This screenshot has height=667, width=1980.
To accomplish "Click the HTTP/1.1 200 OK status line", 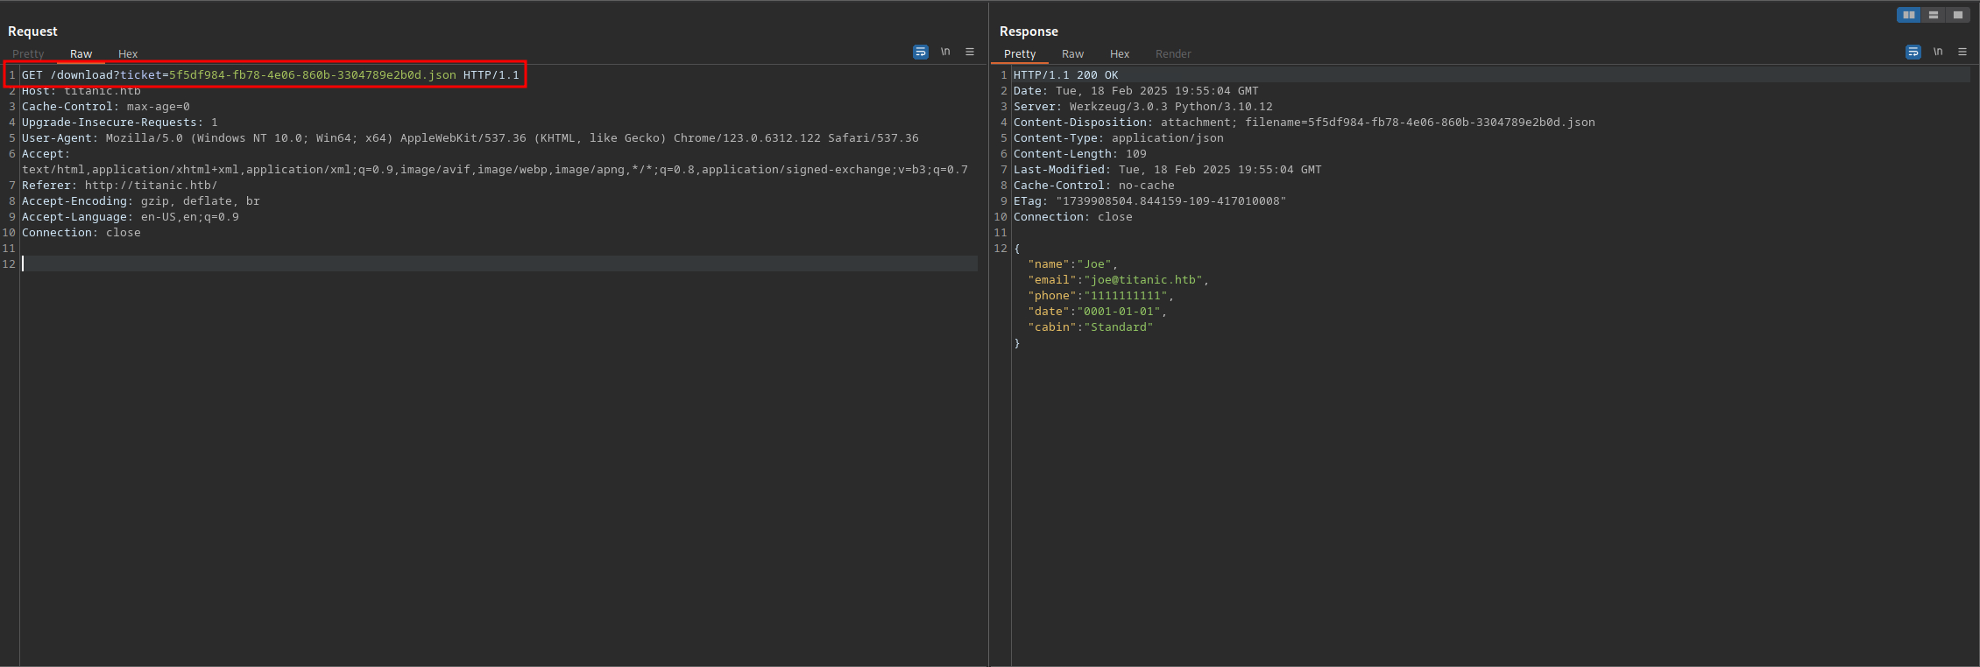I will click(x=1066, y=75).
